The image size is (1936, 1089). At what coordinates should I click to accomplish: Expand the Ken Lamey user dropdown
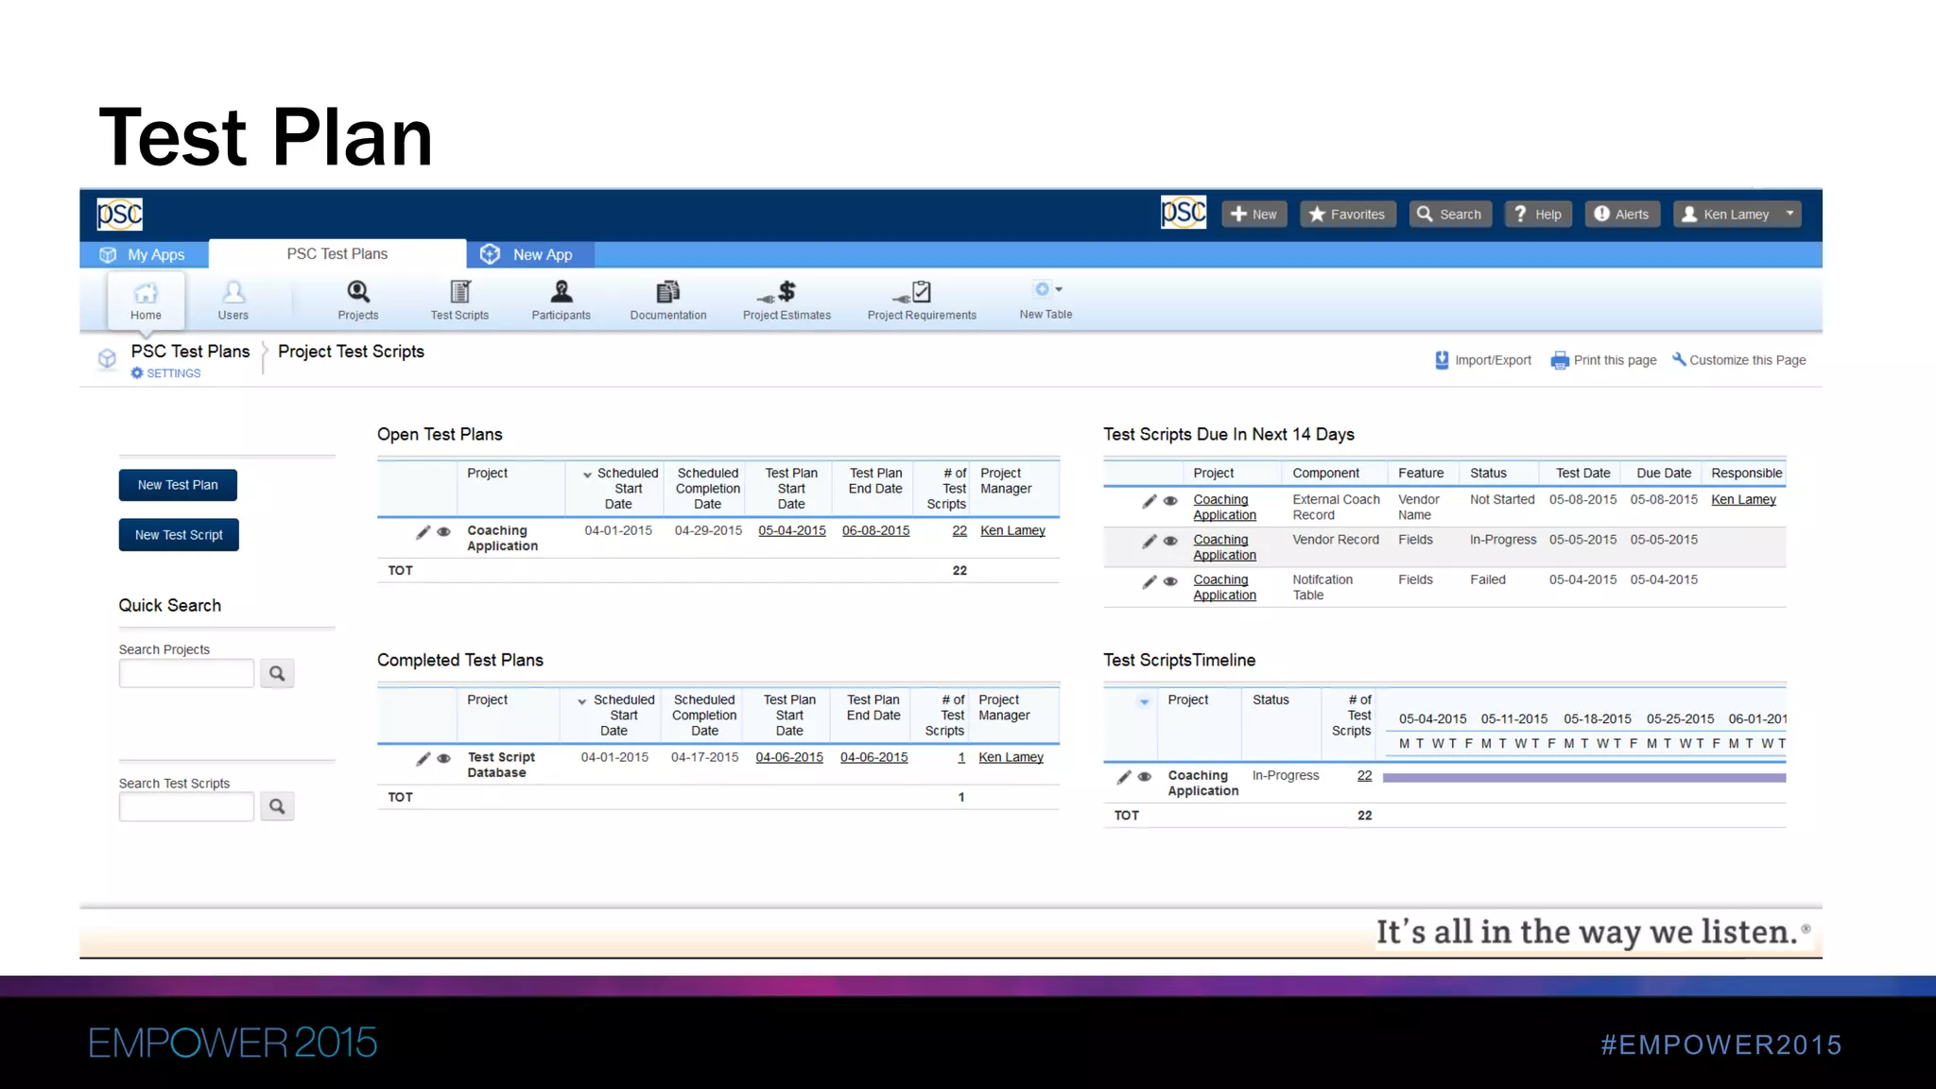pos(1789,214)
